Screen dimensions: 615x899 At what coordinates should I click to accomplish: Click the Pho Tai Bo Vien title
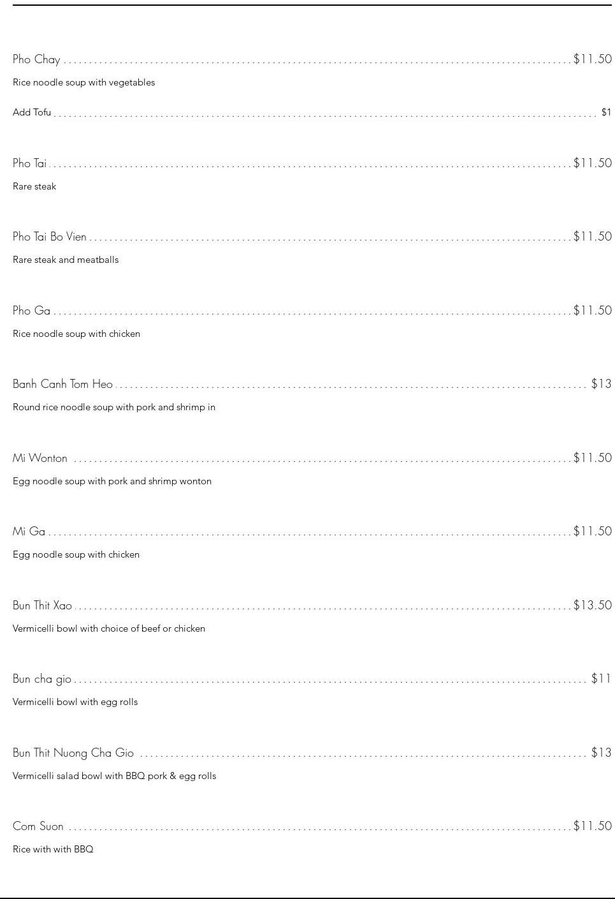[49, 237]
